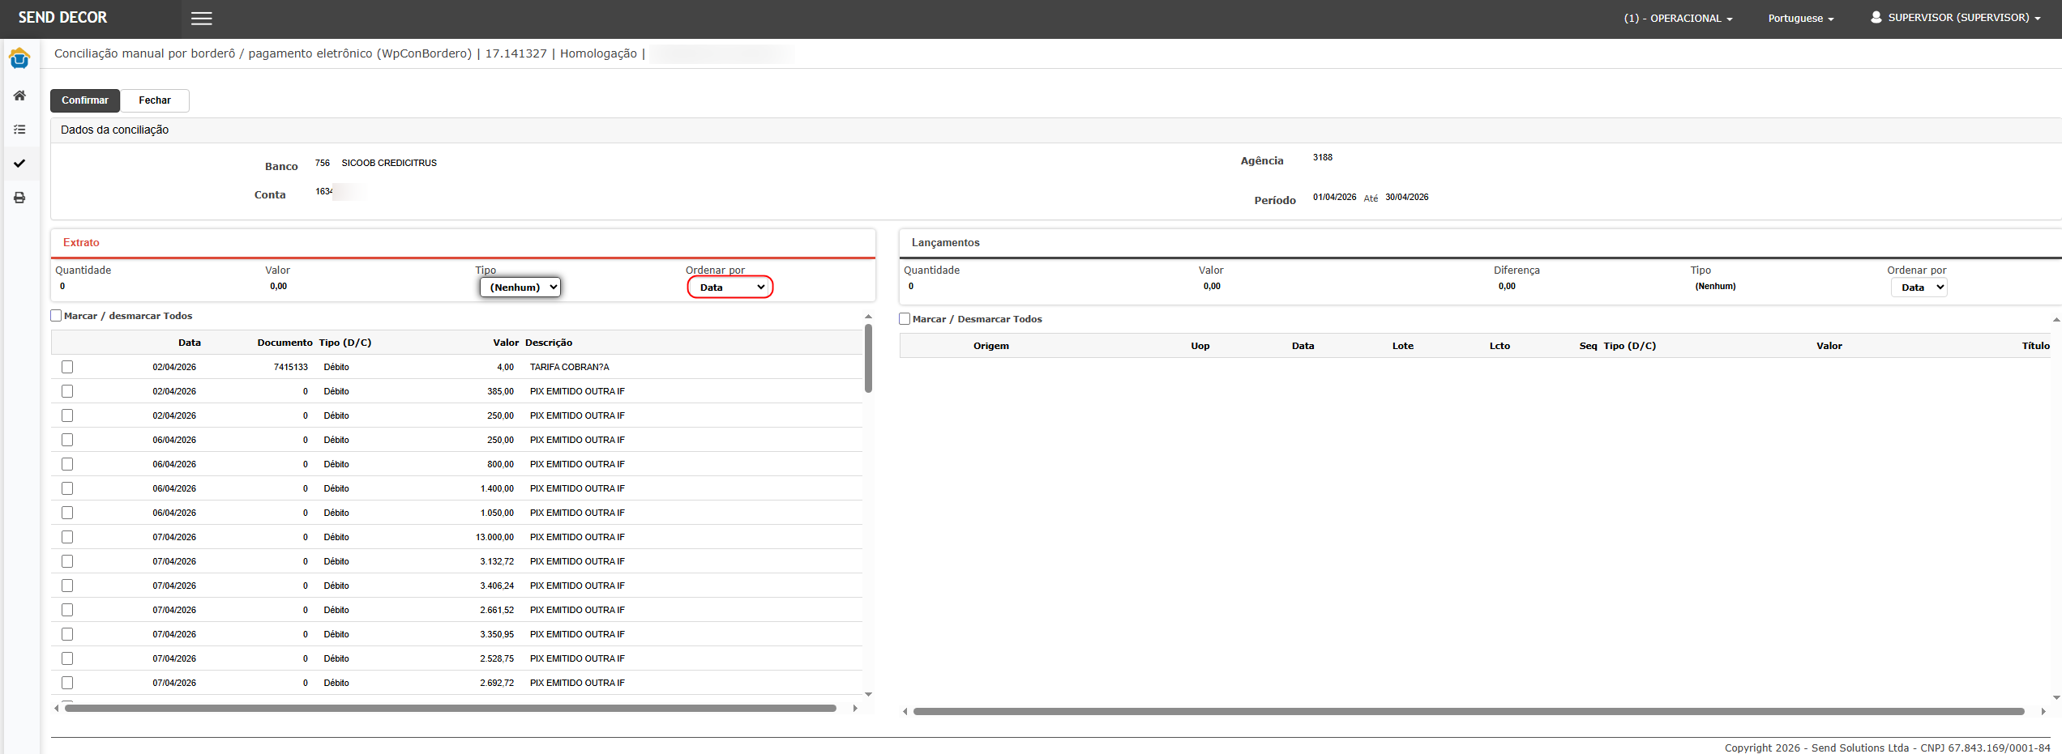This screenshot has height=754, width=2062.
Task: Click the hamburger menu icon
Action: [202, 19]
